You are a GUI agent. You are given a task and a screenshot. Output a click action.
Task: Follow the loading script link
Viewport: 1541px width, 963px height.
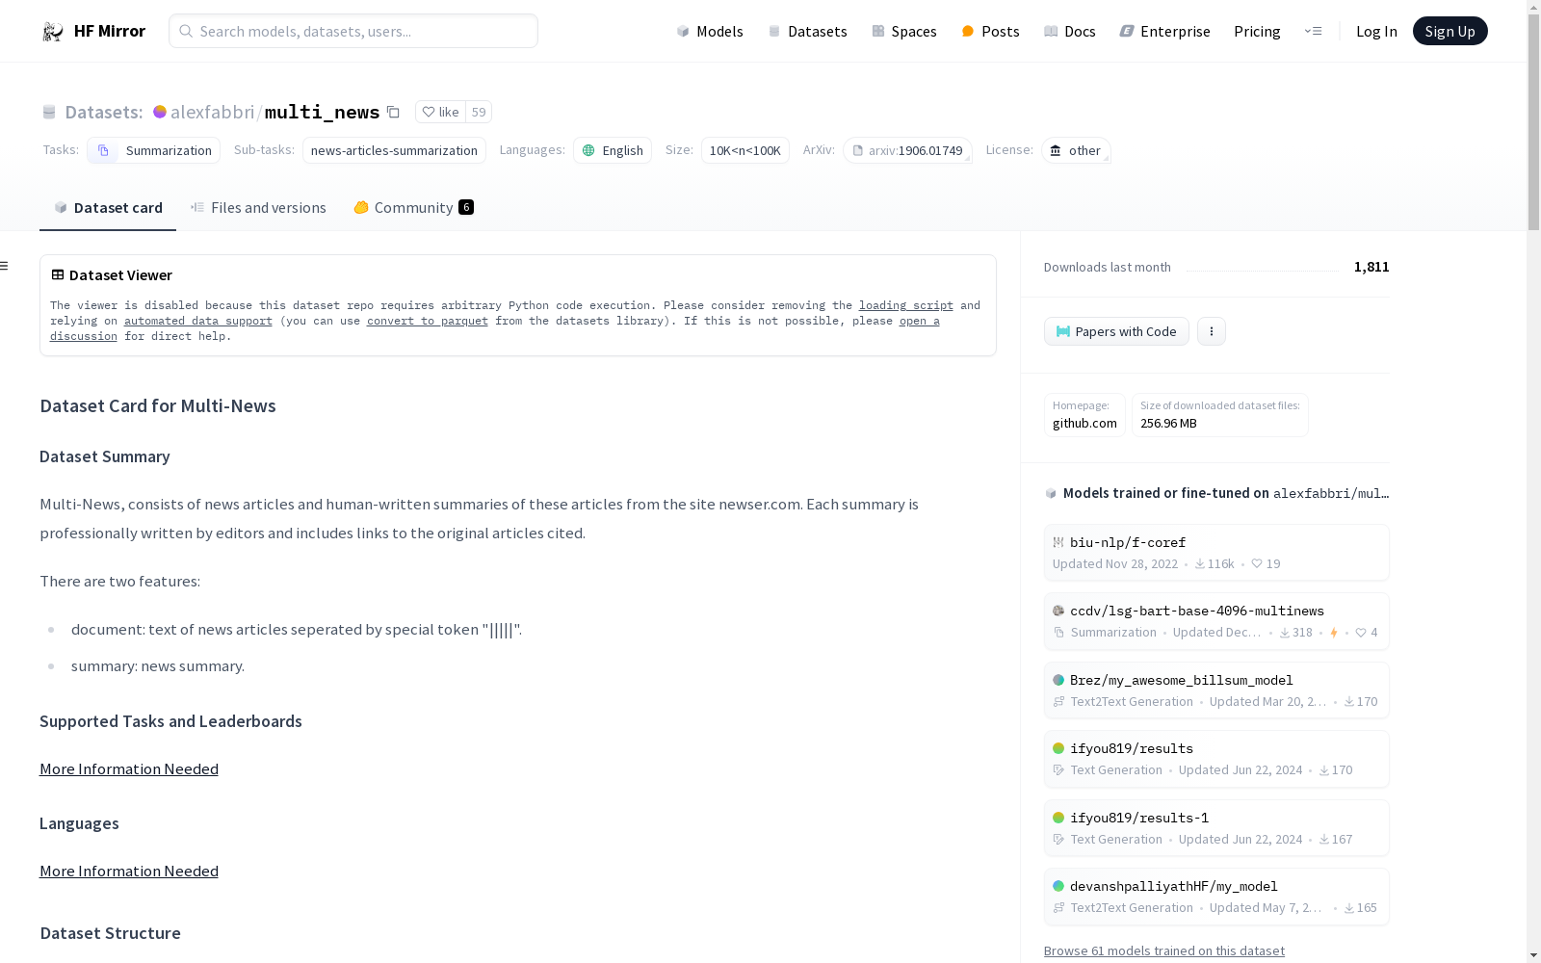point(906,305)
